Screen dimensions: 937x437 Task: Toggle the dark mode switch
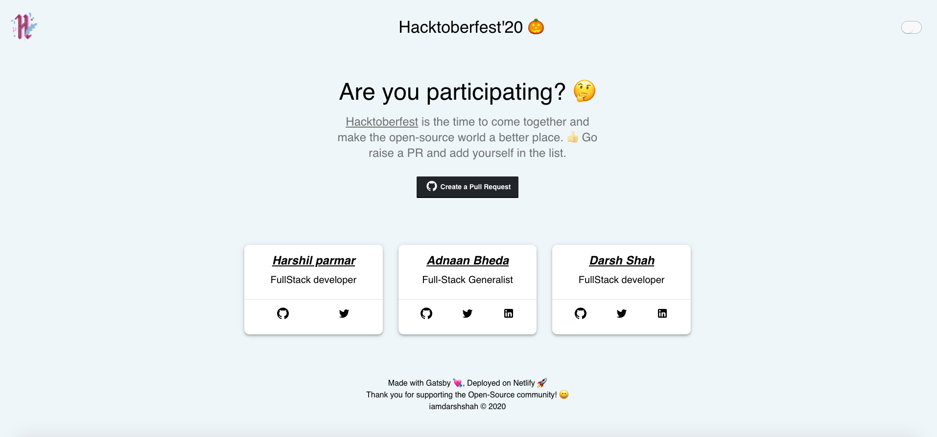[x=911, y=27]
